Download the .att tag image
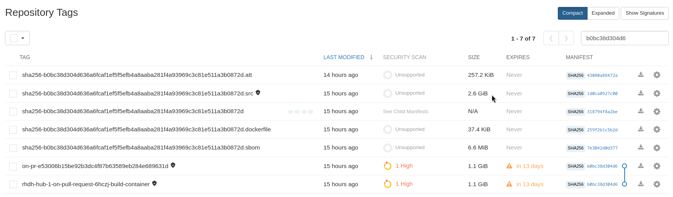Screen dimensions: 673x197 (x=641, y=75)
